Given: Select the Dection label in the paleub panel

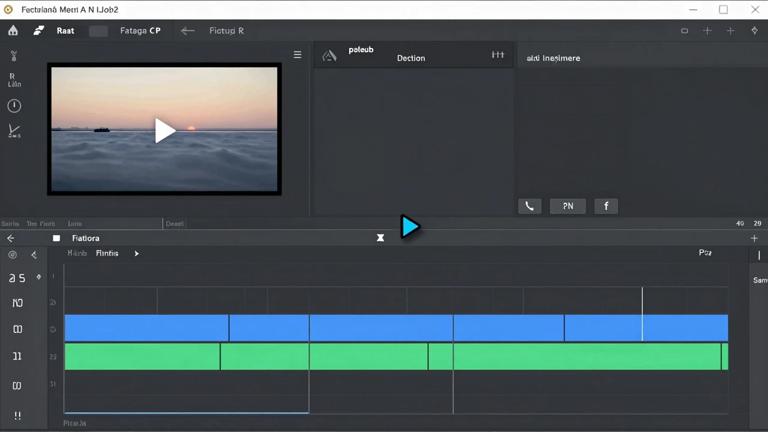Looking at the screenshot, I should coord(411,58).
